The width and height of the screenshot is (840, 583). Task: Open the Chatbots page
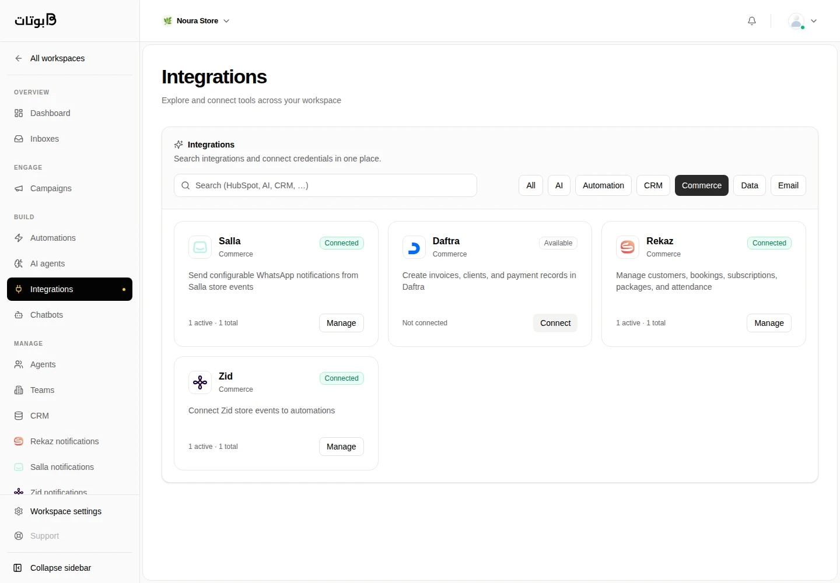69,315
